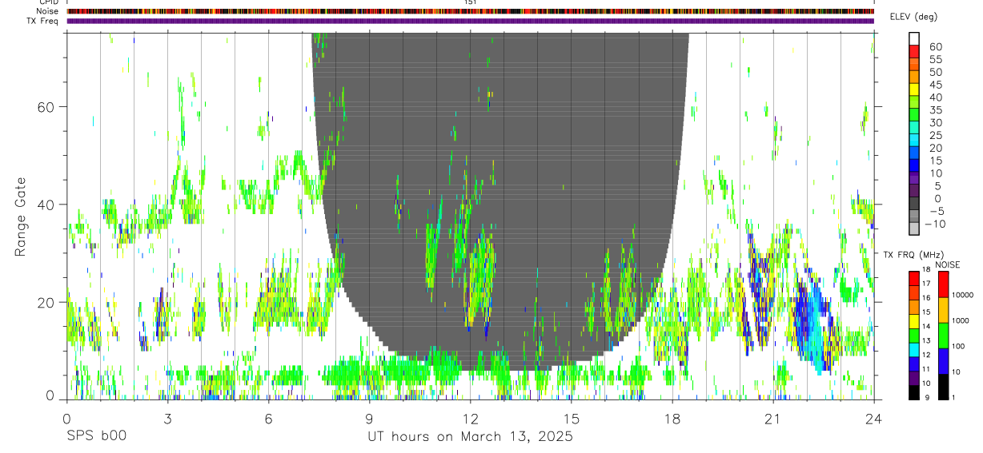Click the 6 tick label on UT hours axis

[x=268, y=419]
